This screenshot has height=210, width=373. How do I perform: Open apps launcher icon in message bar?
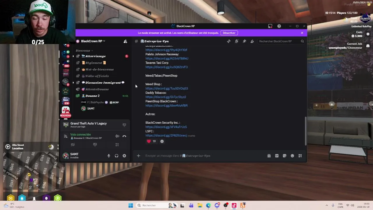pos(300,156)
